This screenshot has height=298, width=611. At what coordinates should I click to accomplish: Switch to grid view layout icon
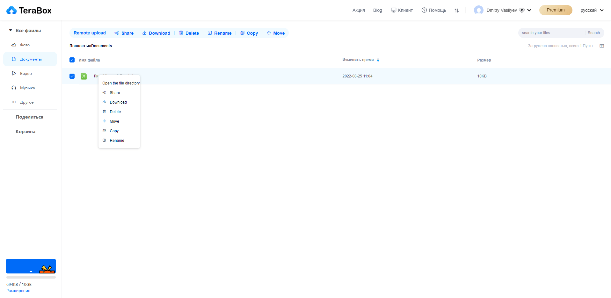coord(601,46)
